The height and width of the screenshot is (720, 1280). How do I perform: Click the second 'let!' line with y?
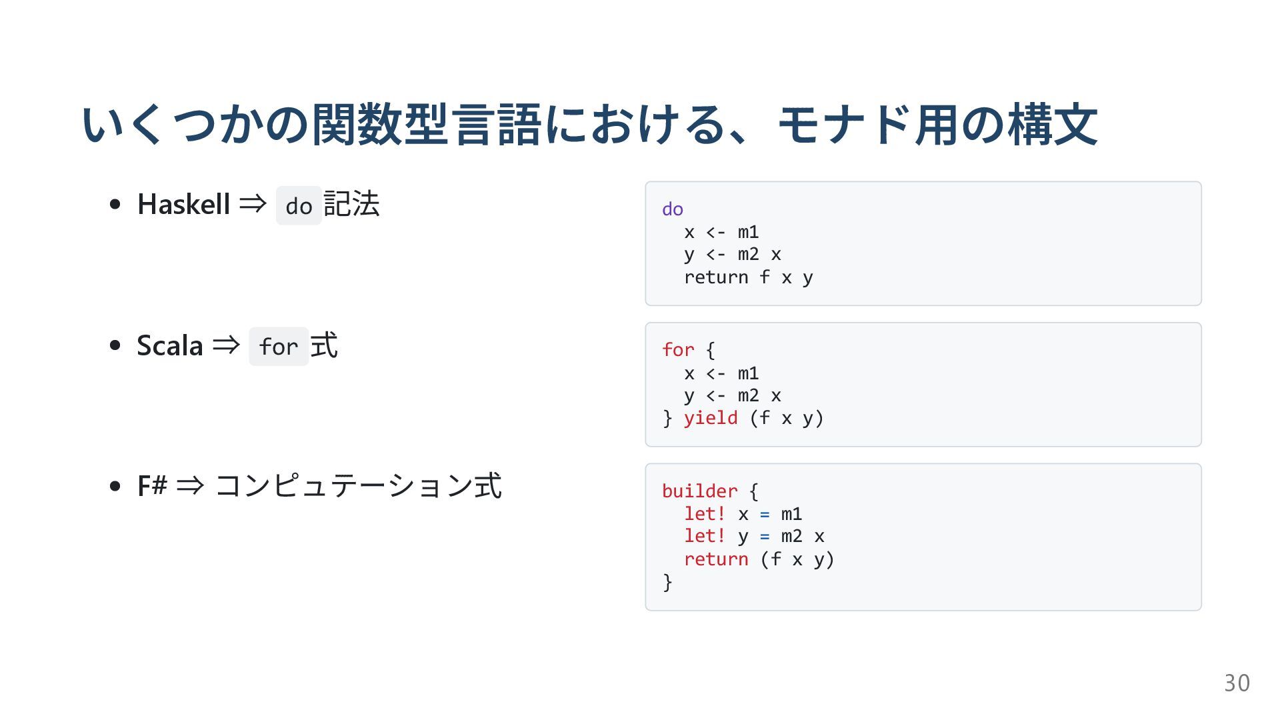point(754,537)
